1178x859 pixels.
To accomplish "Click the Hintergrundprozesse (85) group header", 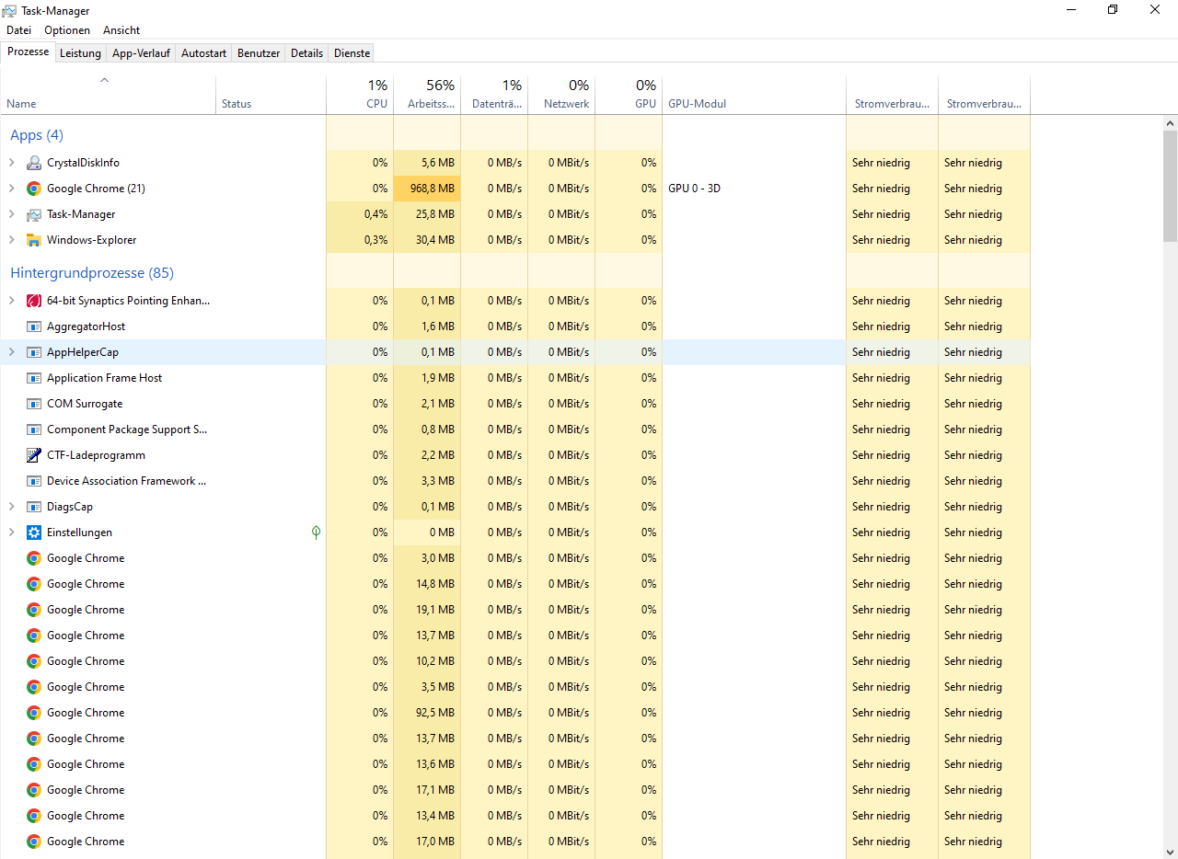I will pyautogui.click(x=92, y=273).
